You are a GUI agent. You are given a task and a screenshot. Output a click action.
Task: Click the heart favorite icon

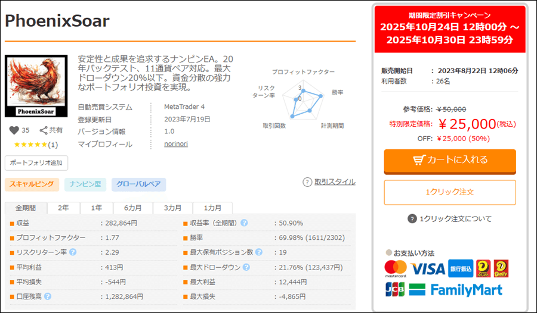point(14,130)
